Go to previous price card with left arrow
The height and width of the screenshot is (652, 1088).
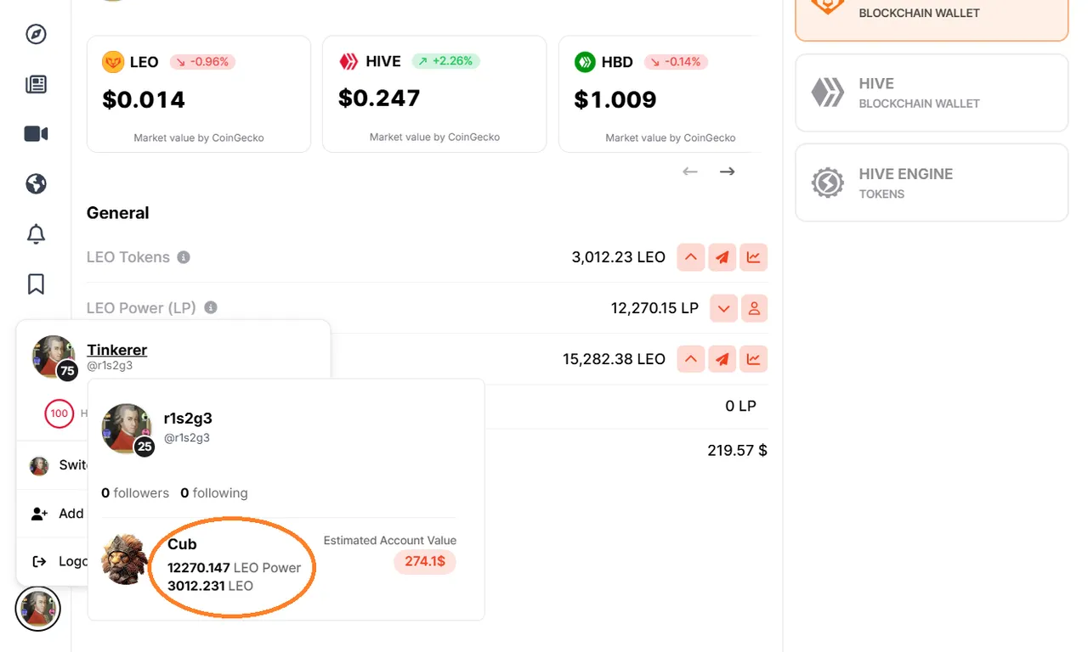pyautogui.click(x=690, y=171)
